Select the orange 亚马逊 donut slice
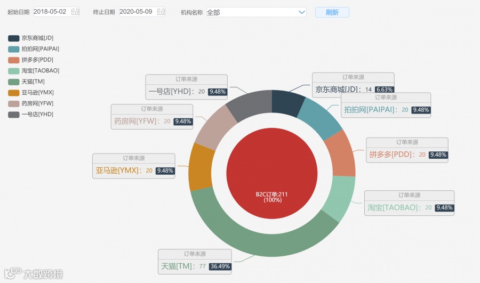Viewport: 480px width, 283px height. click(x=201, y=167)
